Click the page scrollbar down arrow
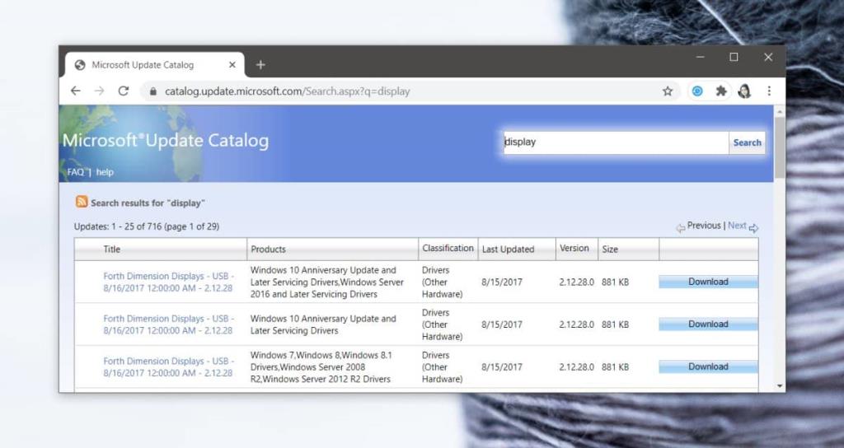The image size is (844, 448). tap(780, 386)
